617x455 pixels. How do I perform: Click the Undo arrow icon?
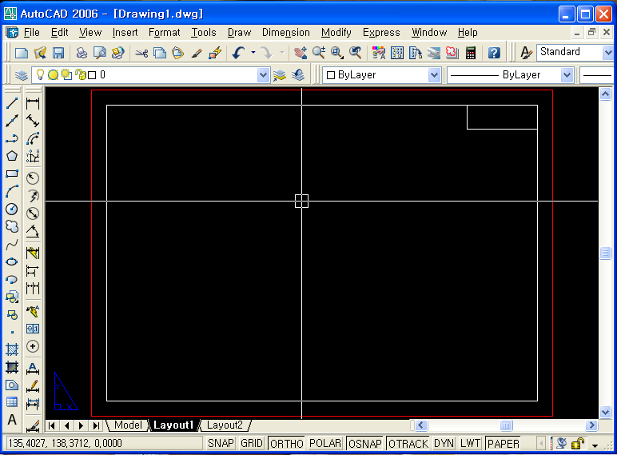[x=238, y=53]
